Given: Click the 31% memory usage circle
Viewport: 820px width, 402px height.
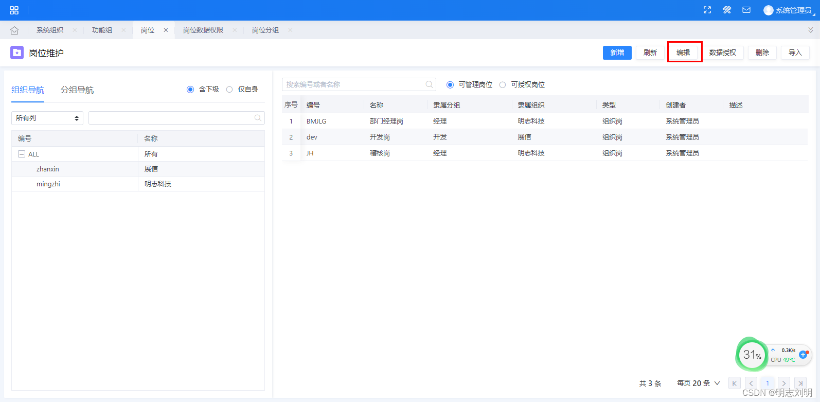Looking at the screenshot, I should 752,355.
